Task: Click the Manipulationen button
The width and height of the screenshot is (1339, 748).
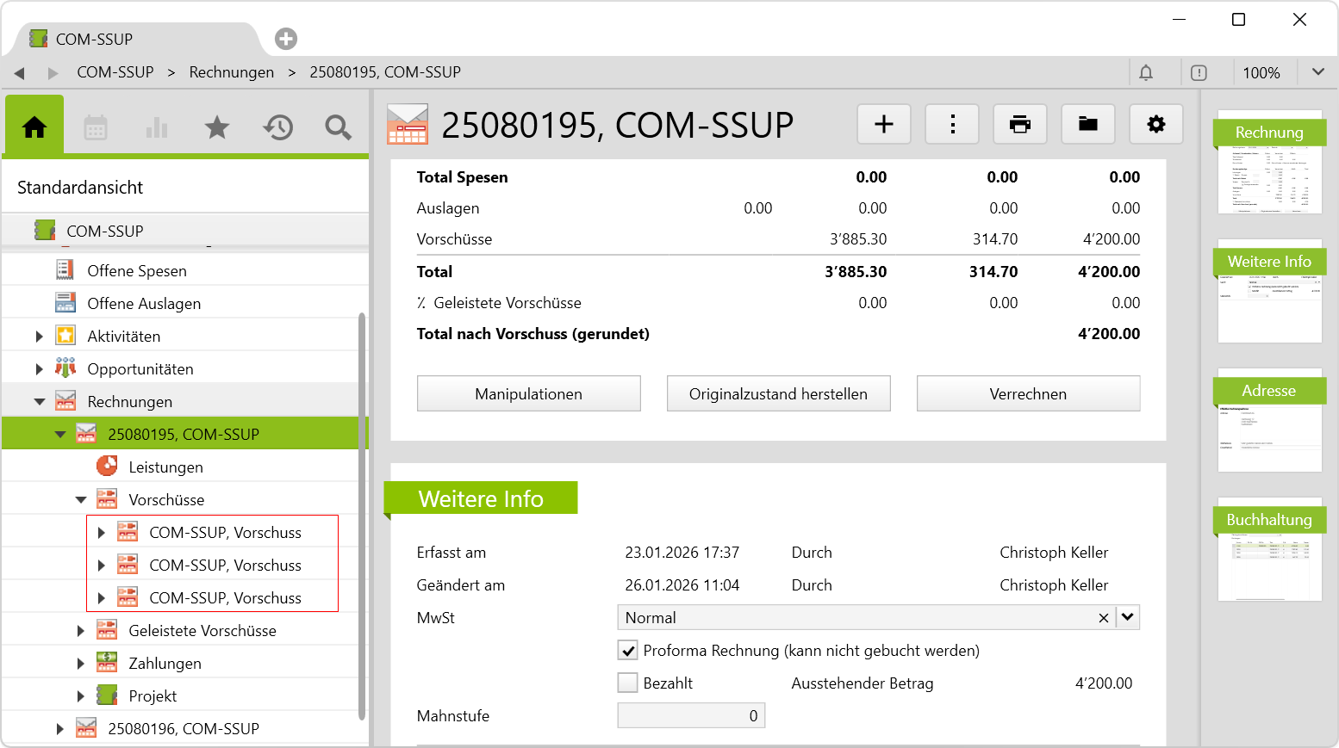Action: pyautogui.click(x=528, y=394)
